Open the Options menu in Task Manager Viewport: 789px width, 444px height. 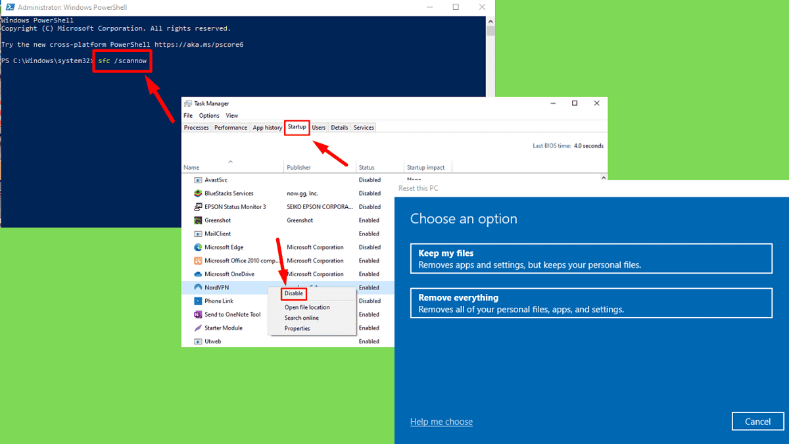click(209, 116)
